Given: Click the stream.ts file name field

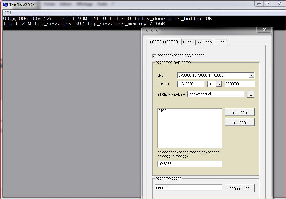Looking at the screenshot, I should pos(188,188).
